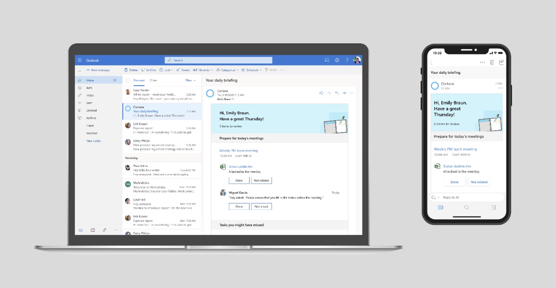Open more toolbar options after Undo
This screenshot has width=556, height=288.
pos(282,70)
